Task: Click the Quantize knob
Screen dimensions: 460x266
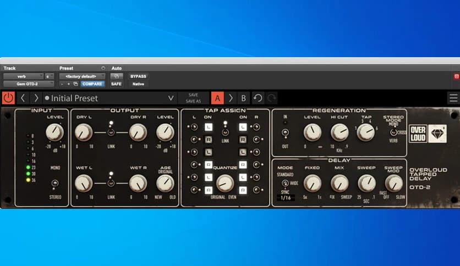Action: (x=224, y=183)
